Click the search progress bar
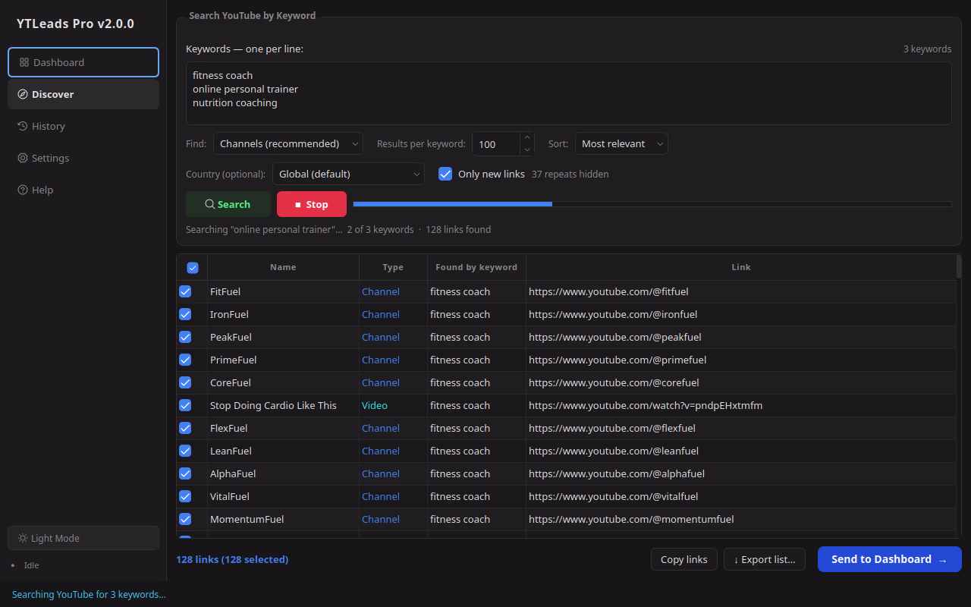The height and width of the screenshot is (607, 971). pos(652,204)
